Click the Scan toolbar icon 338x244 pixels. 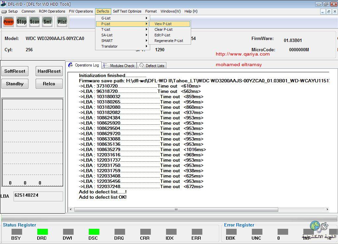34,22
